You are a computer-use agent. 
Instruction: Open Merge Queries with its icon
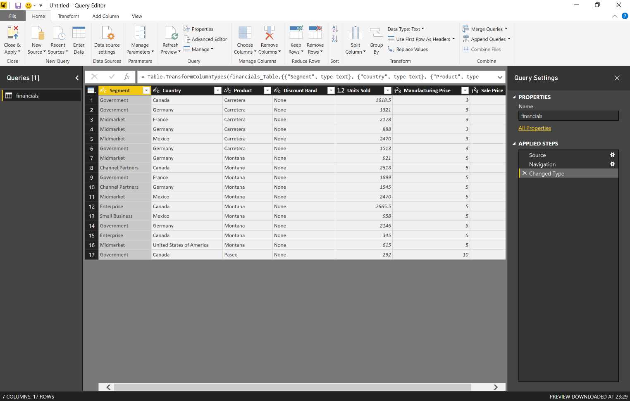(466, 29)
